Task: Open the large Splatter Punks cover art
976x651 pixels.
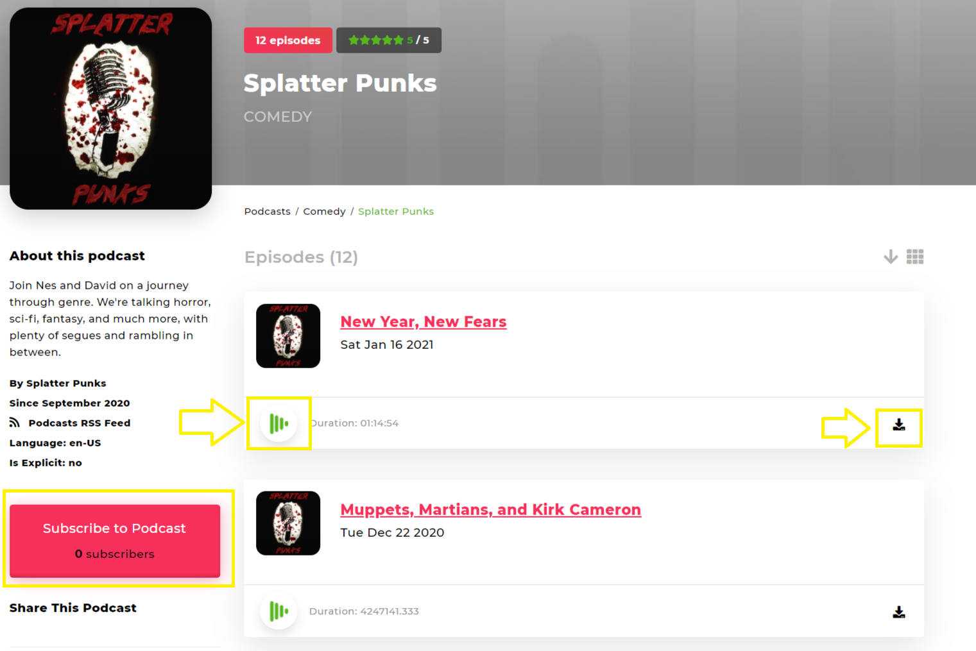Action: point(110,108)
